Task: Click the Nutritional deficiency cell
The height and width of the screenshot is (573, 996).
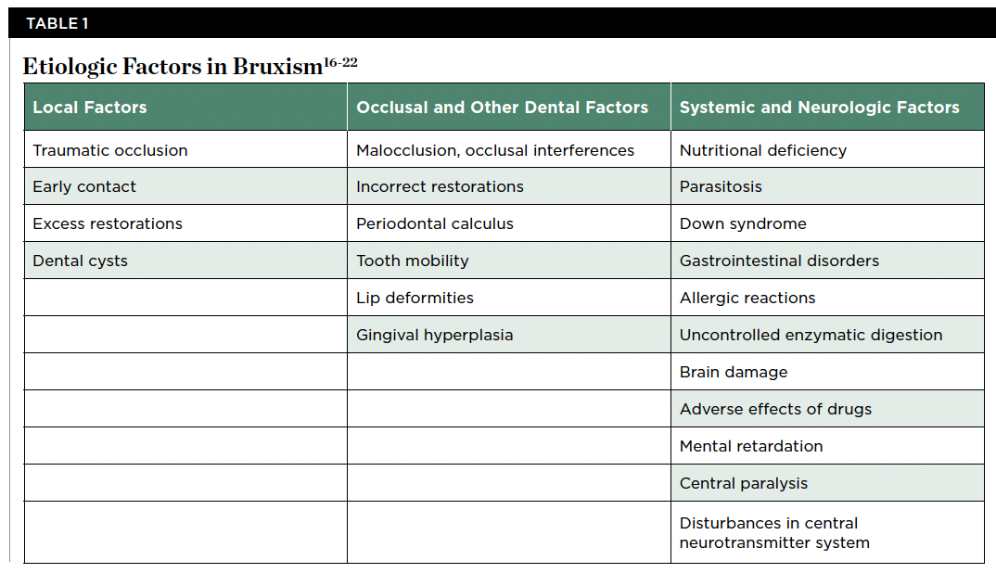Action: [763, 150]
